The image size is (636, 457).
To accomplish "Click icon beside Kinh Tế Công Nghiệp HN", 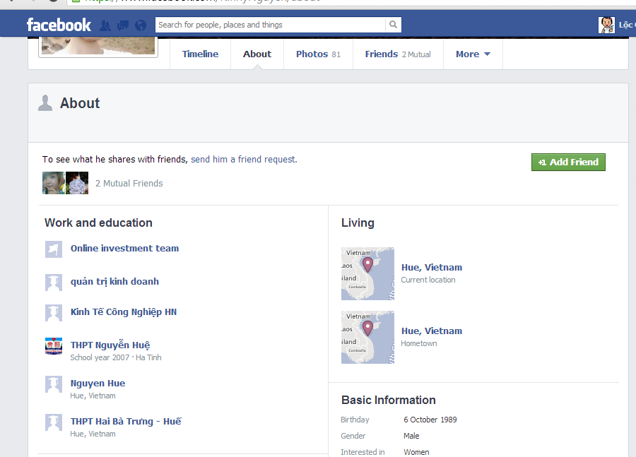I will [x=54, y=313].
